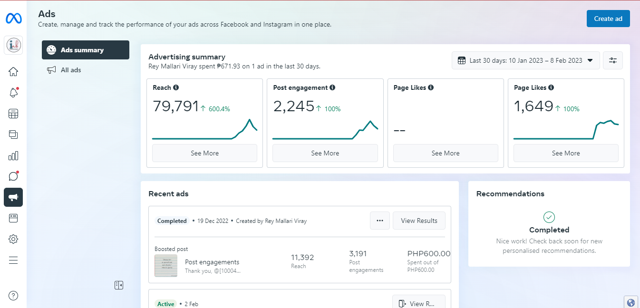This screenshot has width=640, height=308.
Task: Open the filter settings sliders icon
Action: [x=613, y=60]
